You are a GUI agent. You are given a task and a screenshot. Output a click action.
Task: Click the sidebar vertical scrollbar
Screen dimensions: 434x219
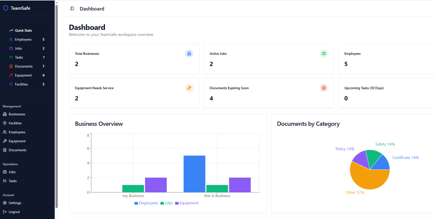pos(56,102)
